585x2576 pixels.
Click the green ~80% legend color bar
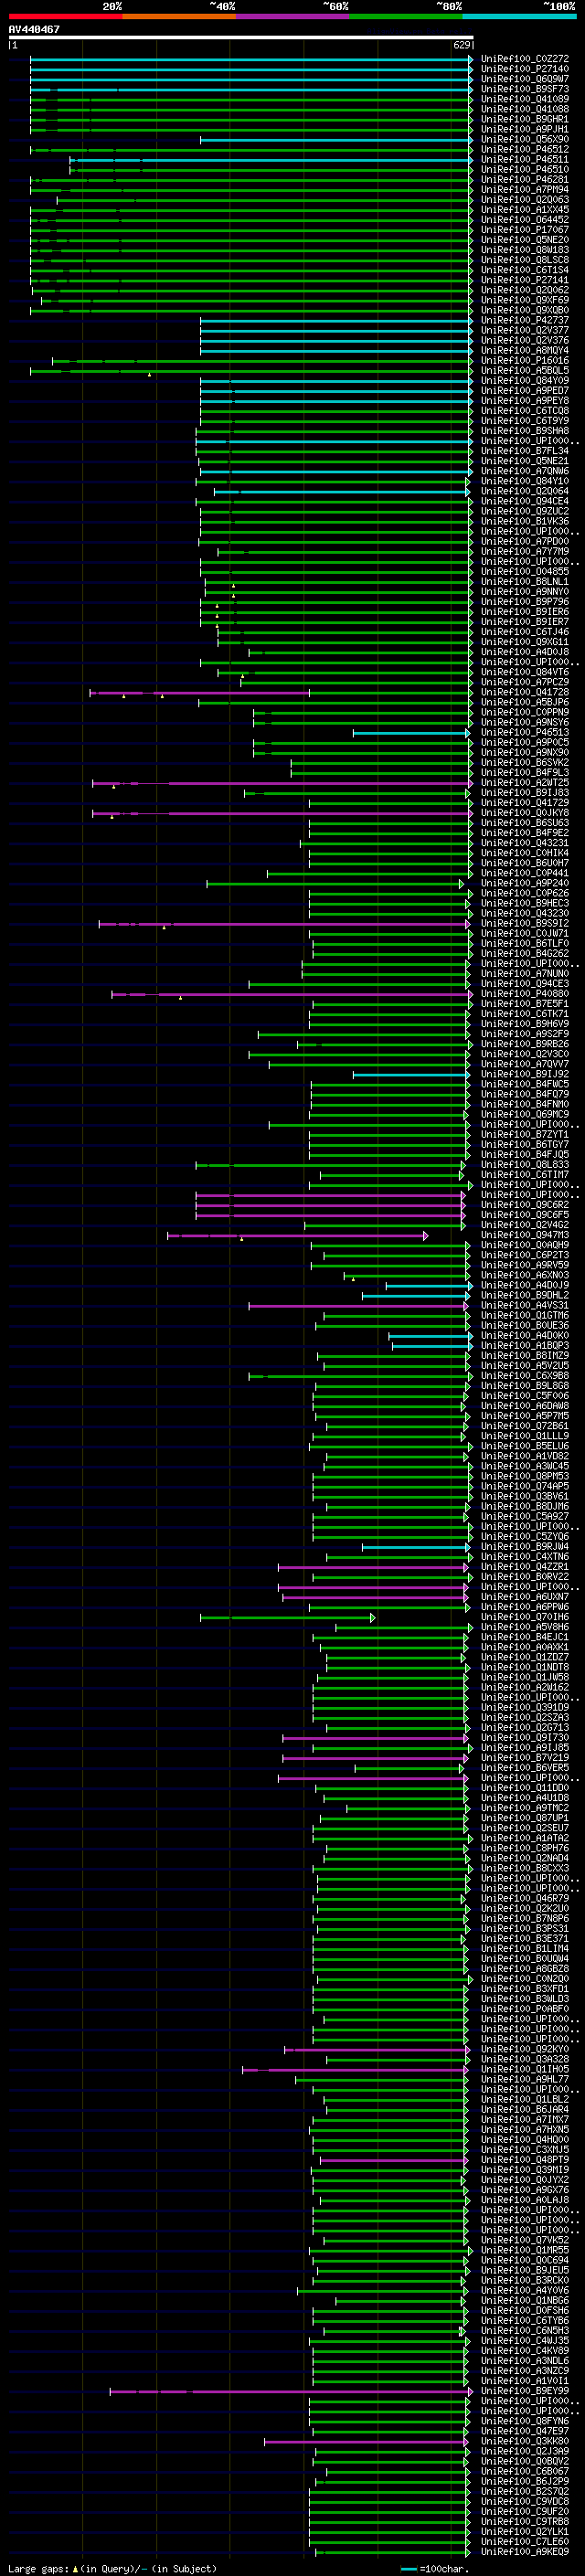pos(406,16)
